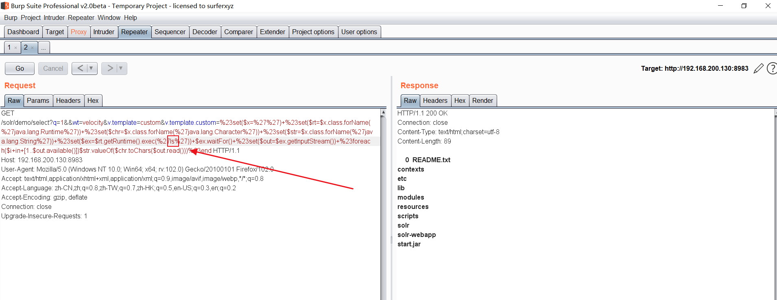Click inside the request Host header line
This screenshot has width=777, height=300.
(x=42, y=160)
